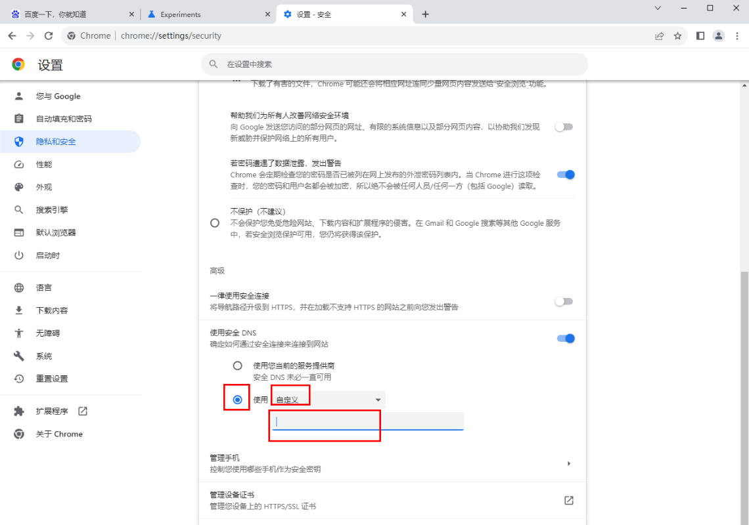Reload the settings page

click(x=48, y=36)
